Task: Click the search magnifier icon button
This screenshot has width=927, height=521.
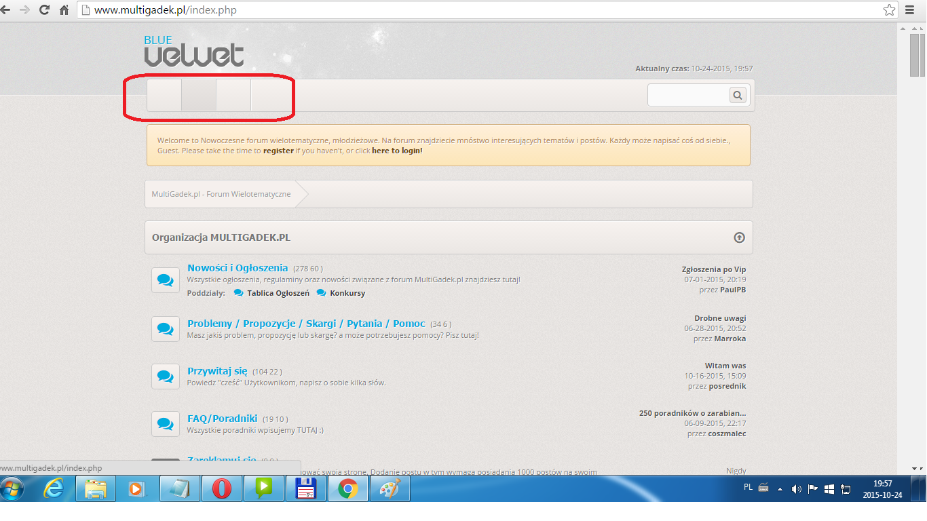Action: pyautogui.click(x=738, y=95)
